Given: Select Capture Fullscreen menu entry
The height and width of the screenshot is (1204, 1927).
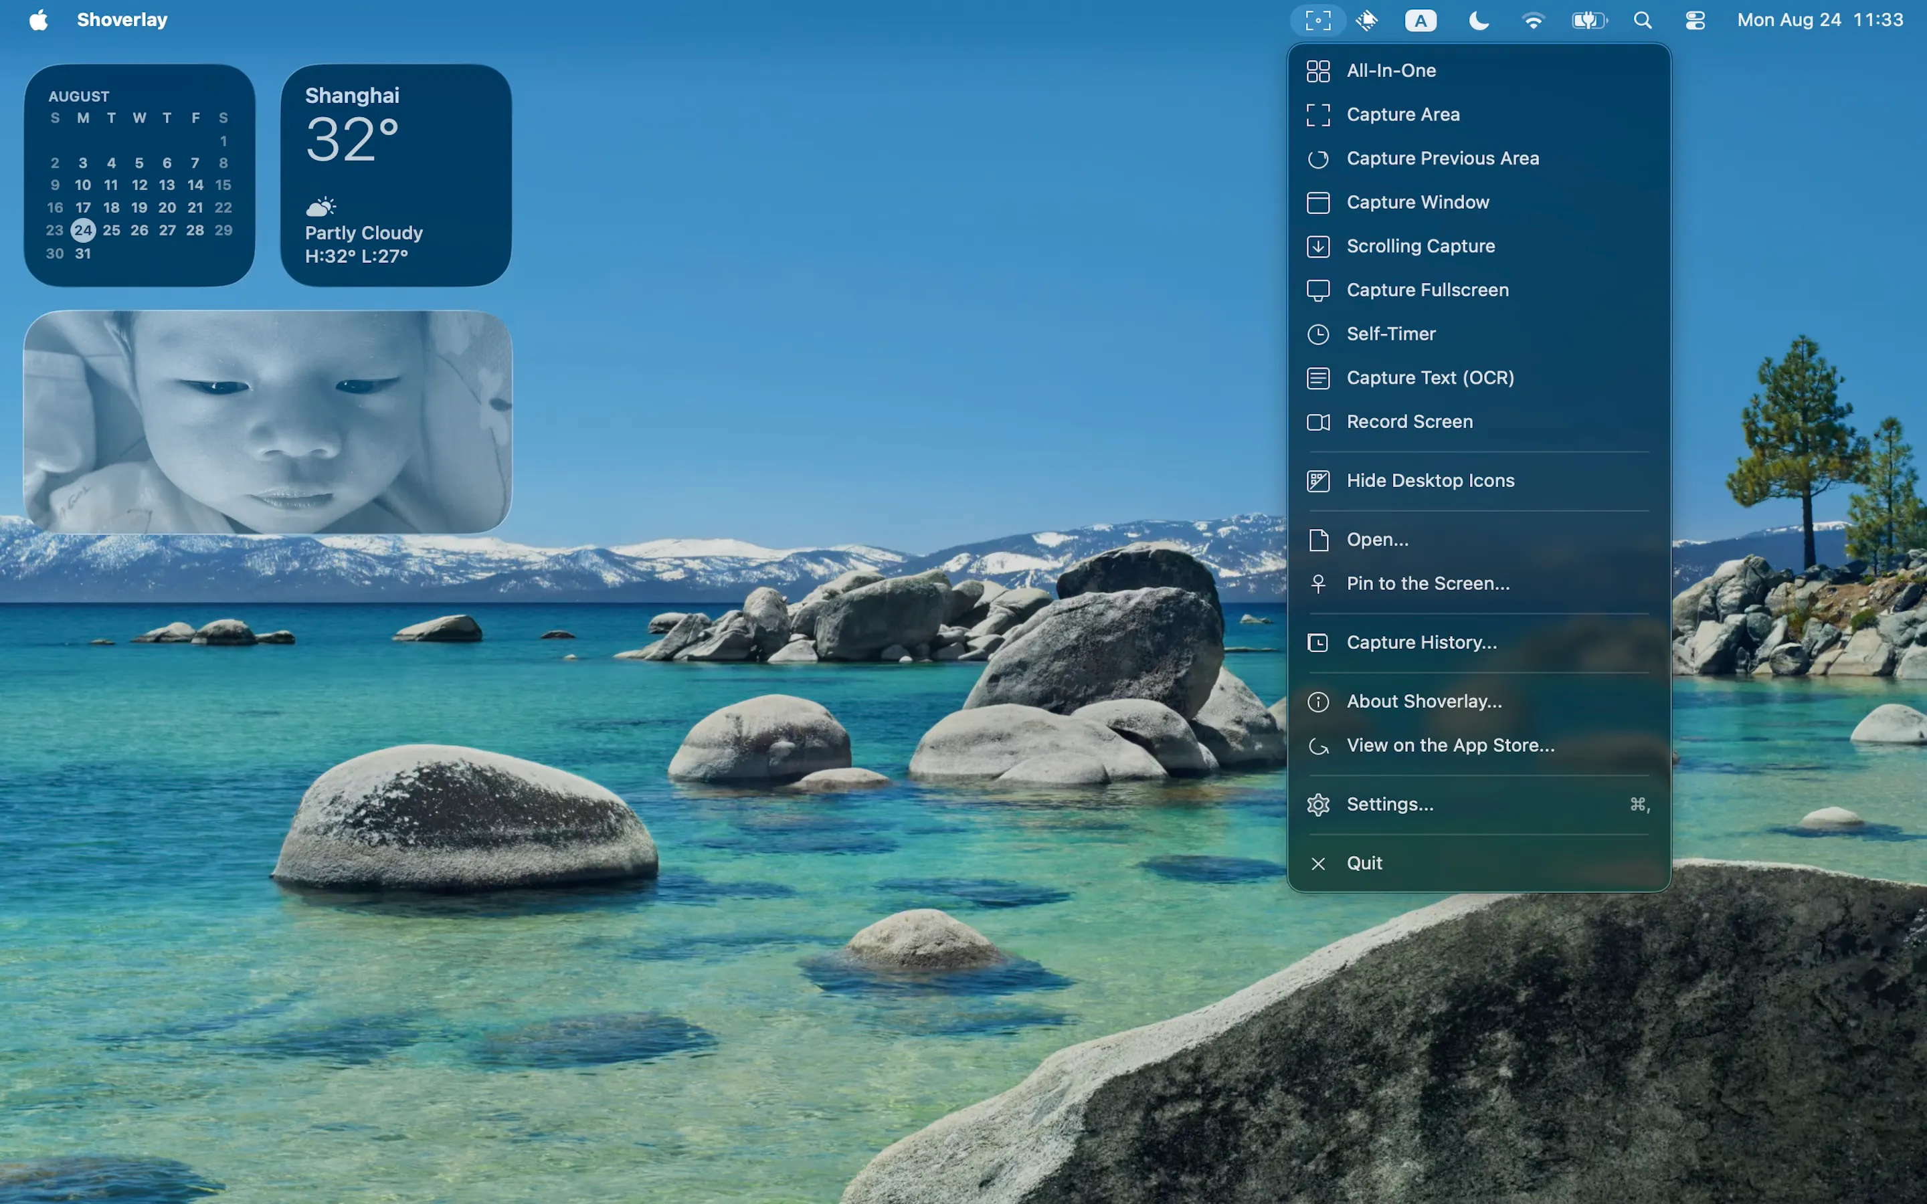Looking at the screenshot, I should click(1479, 290).
